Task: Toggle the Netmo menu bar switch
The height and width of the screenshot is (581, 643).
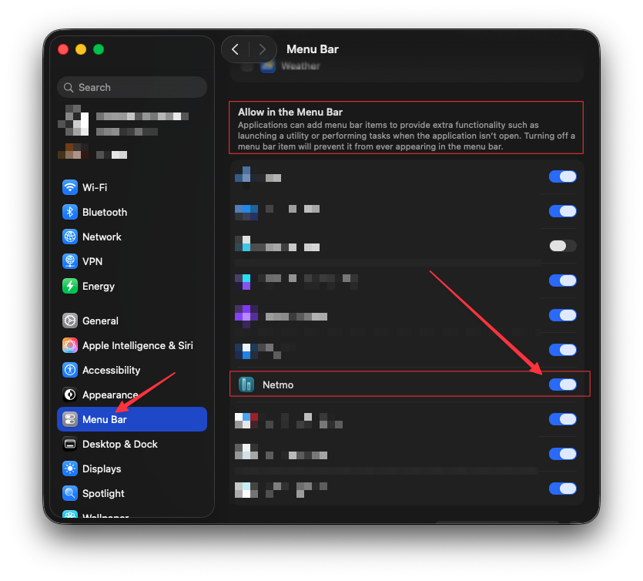Action: [x=563, y=385]
